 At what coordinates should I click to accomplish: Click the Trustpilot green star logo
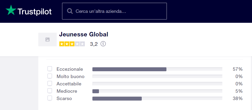[11, 10]
